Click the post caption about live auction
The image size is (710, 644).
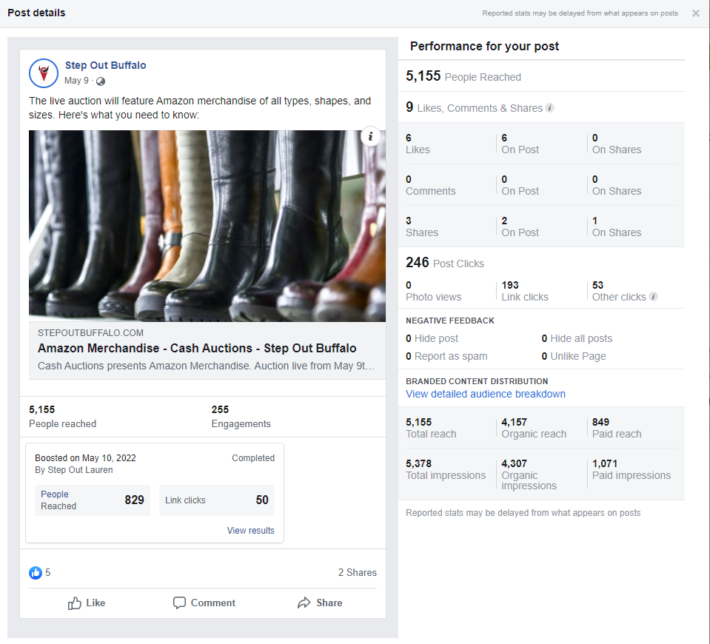[200, 108]
